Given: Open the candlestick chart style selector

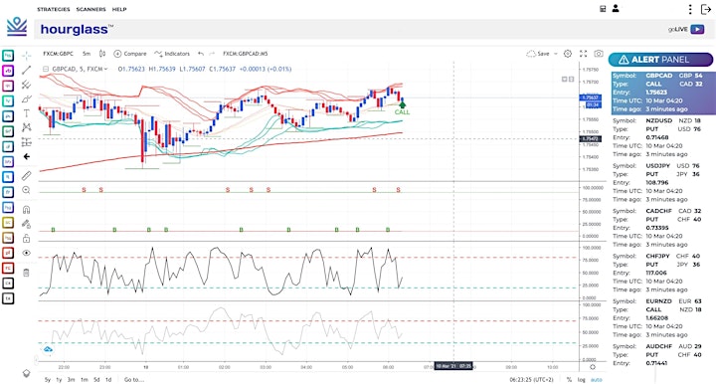Looking at the screenshot, I should pyautogui.click(x=102, y=54).
